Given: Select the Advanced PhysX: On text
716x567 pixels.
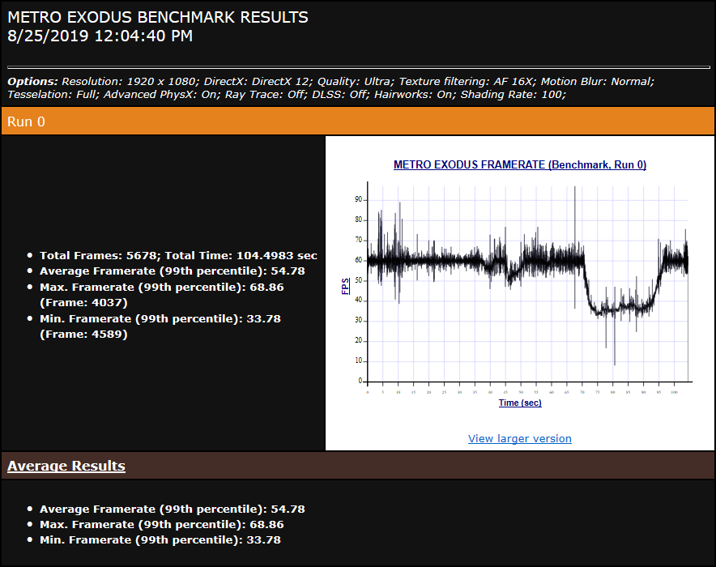Looking at the screenshot, I should (x=162, y=95).
